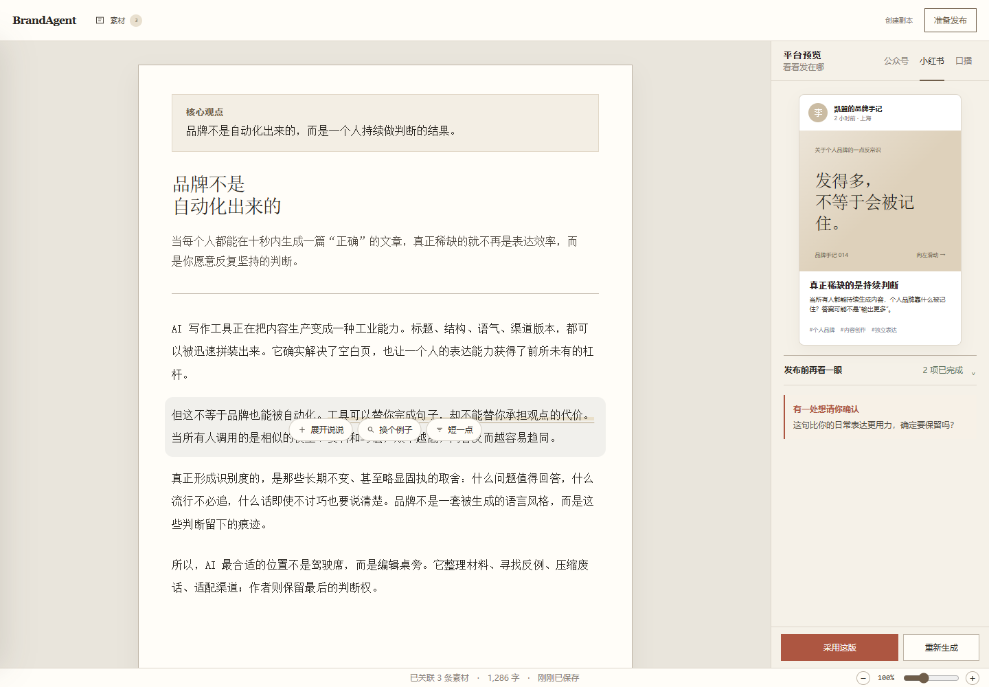This screenshot has width=989, height=687.
Task: Click the plus icon on 展开说说
Action: point(302,430)
